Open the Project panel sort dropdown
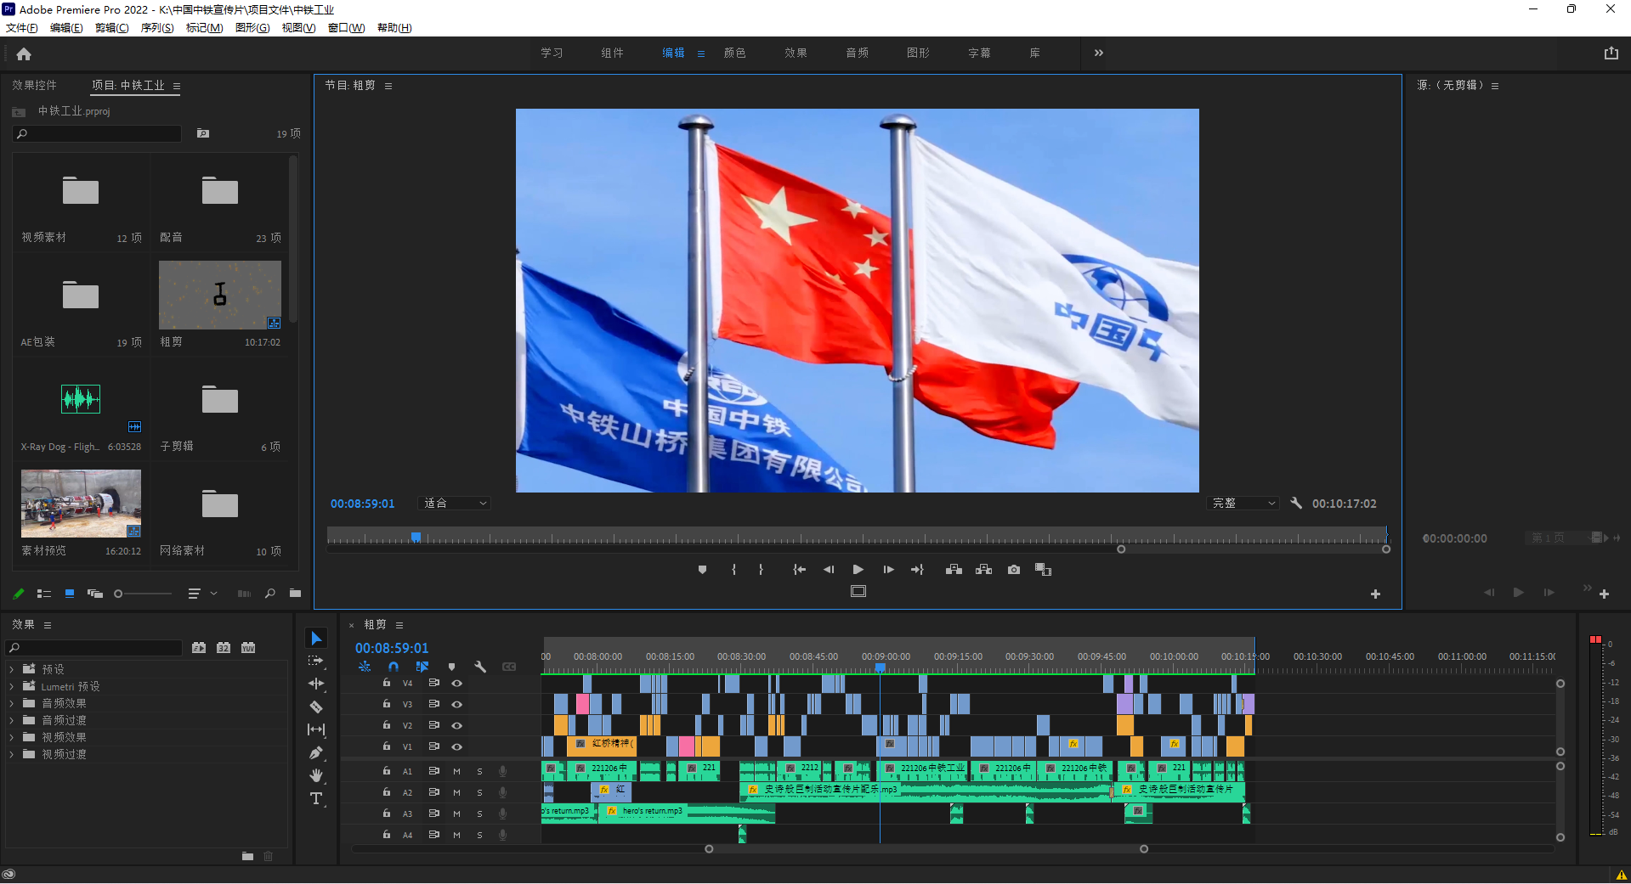This screenshot has width=1631, height=884. pyautogui.click(x=201, y=594)
